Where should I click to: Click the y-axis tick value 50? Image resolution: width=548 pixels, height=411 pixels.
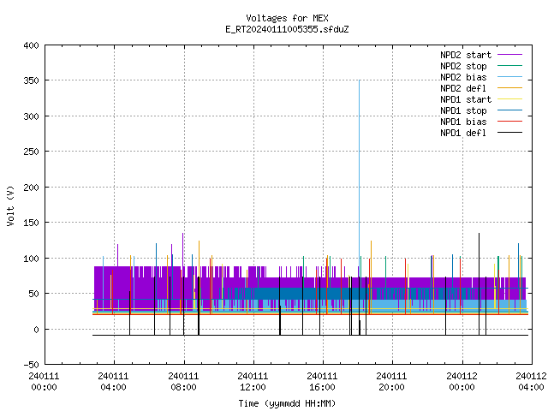(34, 294)
